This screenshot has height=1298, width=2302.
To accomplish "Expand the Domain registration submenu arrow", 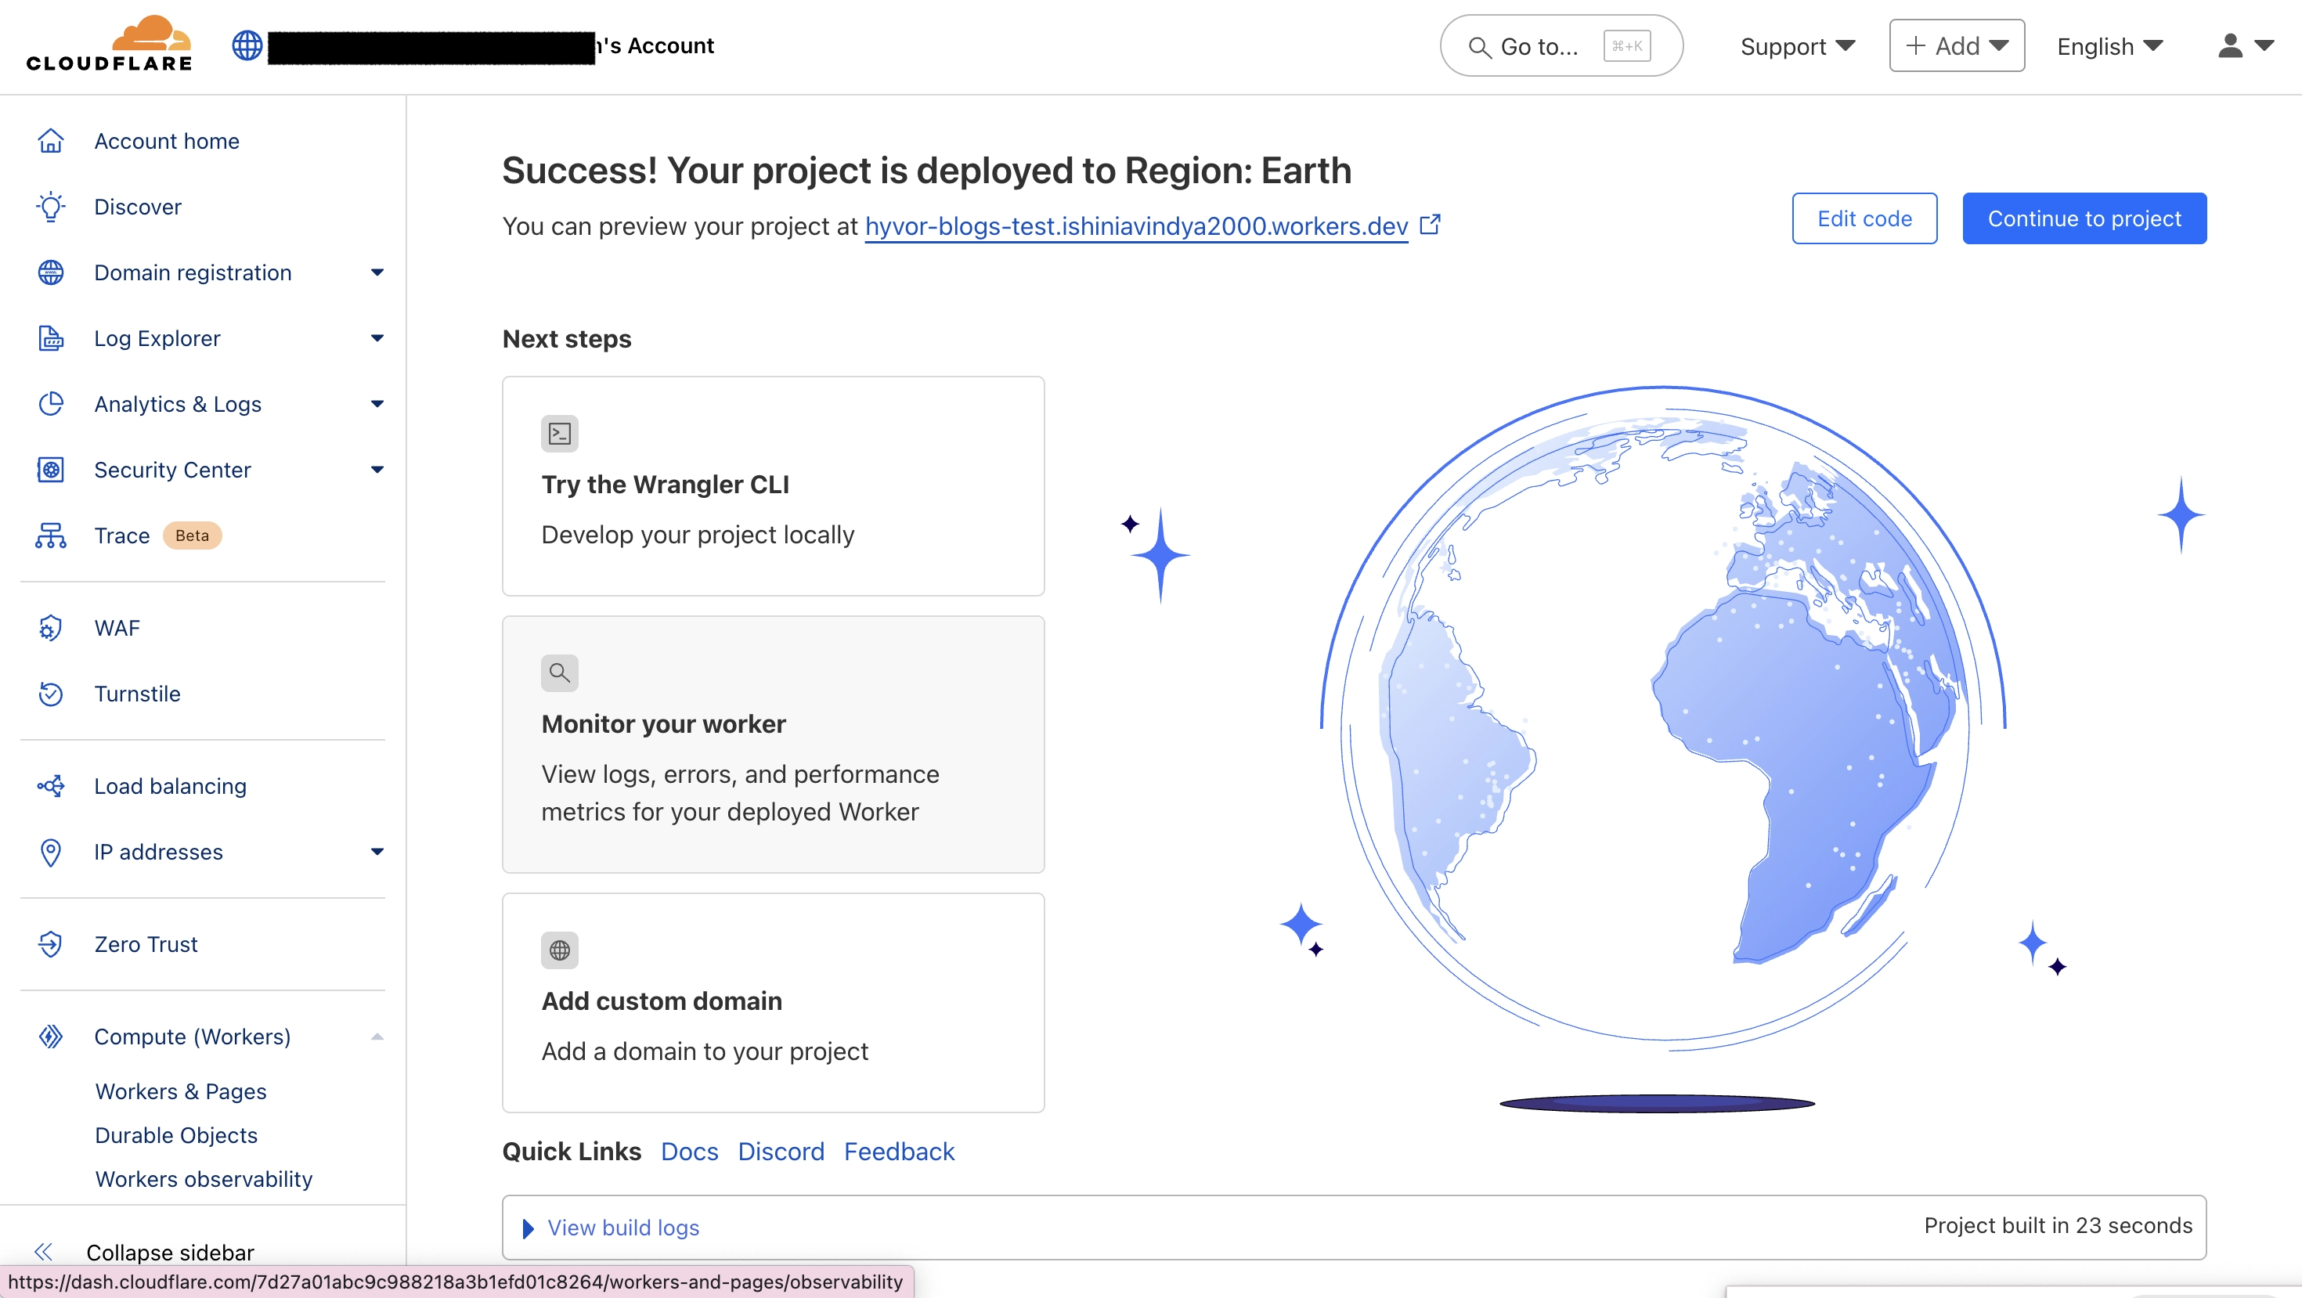I will coord(377,272).
